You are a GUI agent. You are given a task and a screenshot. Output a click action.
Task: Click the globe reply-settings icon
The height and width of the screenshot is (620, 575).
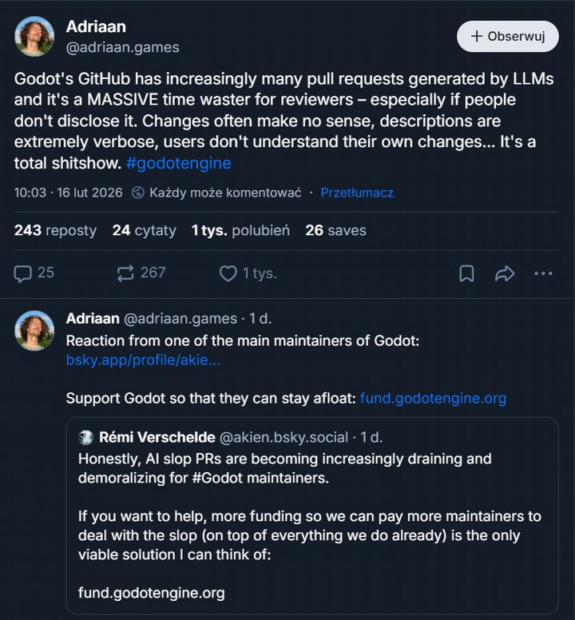(x=137, y=193)
